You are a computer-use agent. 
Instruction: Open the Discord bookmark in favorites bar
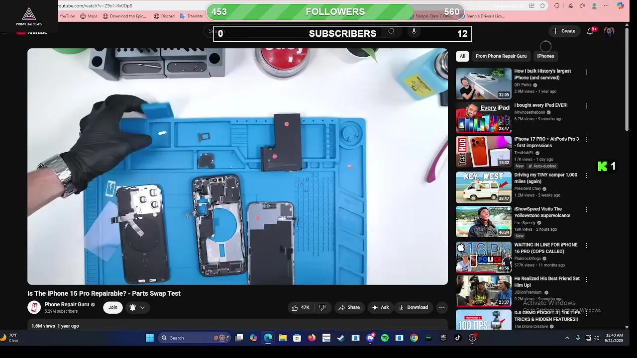click(164, 16)
